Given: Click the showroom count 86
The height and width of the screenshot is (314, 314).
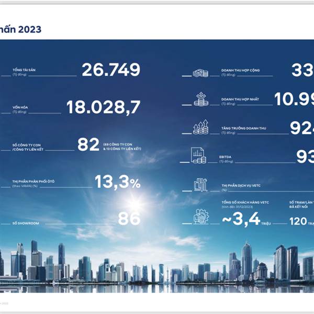Looking at the screenshot, I should (x=129, y=218).
